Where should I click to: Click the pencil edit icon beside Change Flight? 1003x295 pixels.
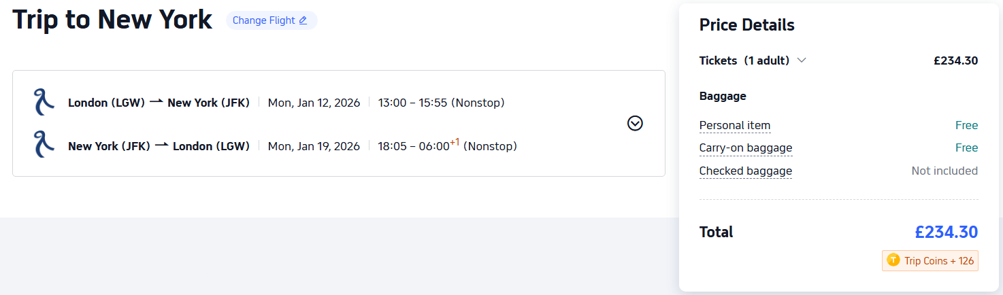tap(303, 20)
